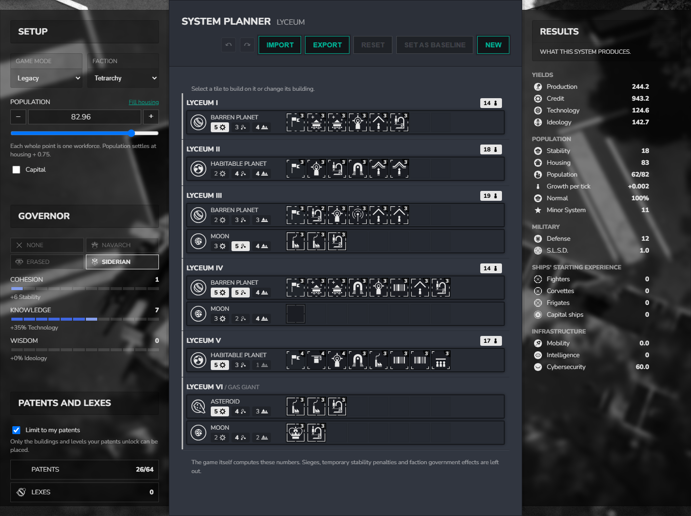
Task: Click the Set as Baseline button
Action: 435,45
